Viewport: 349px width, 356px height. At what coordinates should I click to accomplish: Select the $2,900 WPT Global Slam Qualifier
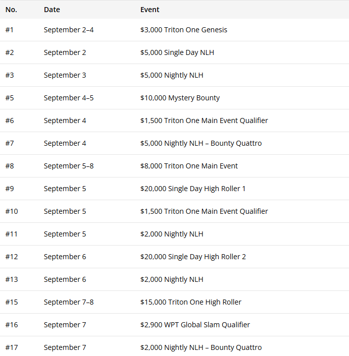point(195,325)
